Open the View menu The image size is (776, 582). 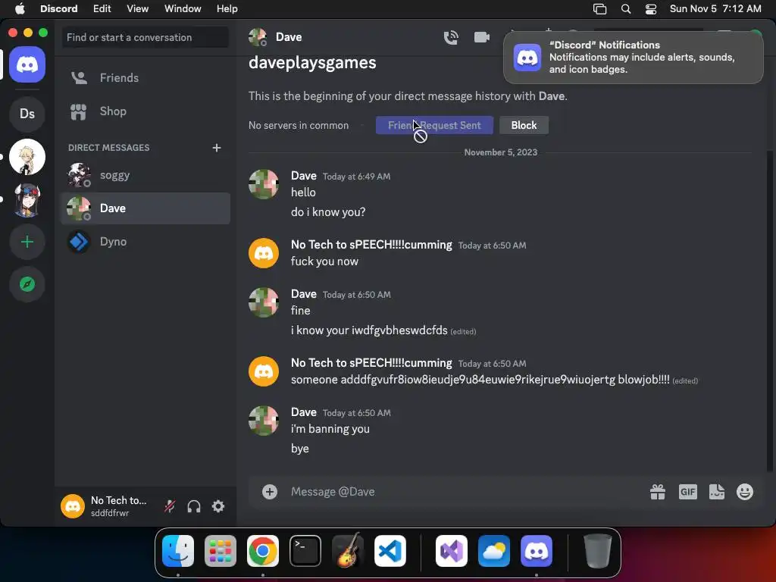click(137, 8)
